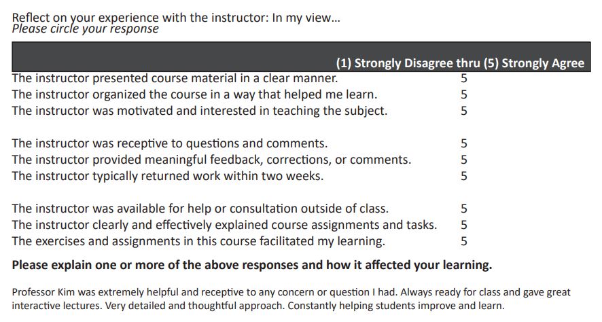Viewport: 602px width, 322px height.
Task: Click the score 5 for clear course material
Action: 464,77
